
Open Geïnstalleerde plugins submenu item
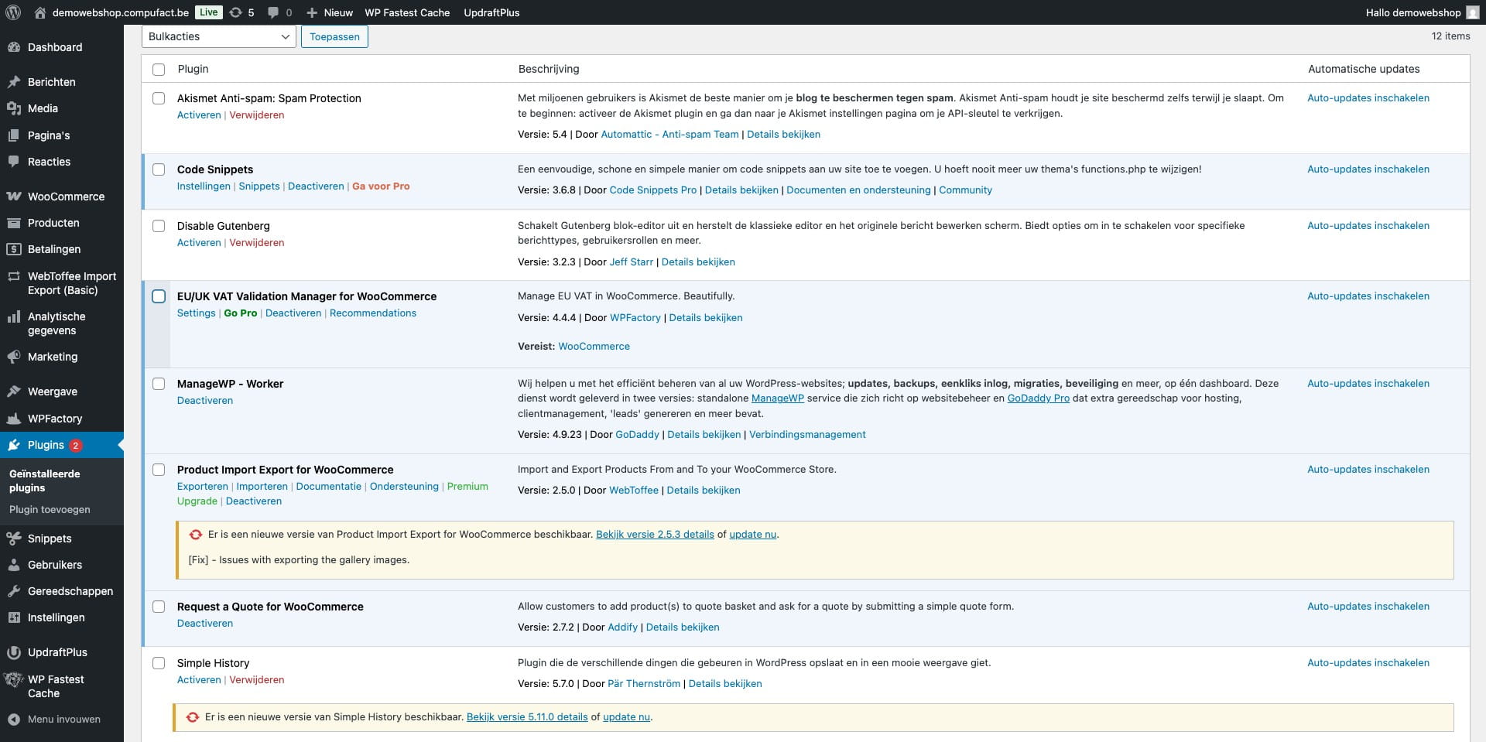(x=45, y=480)
